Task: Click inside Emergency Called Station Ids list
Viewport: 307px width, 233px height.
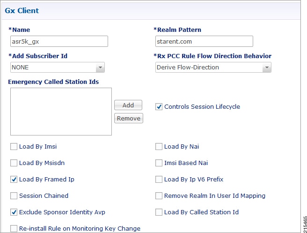Action: [61, 112]
